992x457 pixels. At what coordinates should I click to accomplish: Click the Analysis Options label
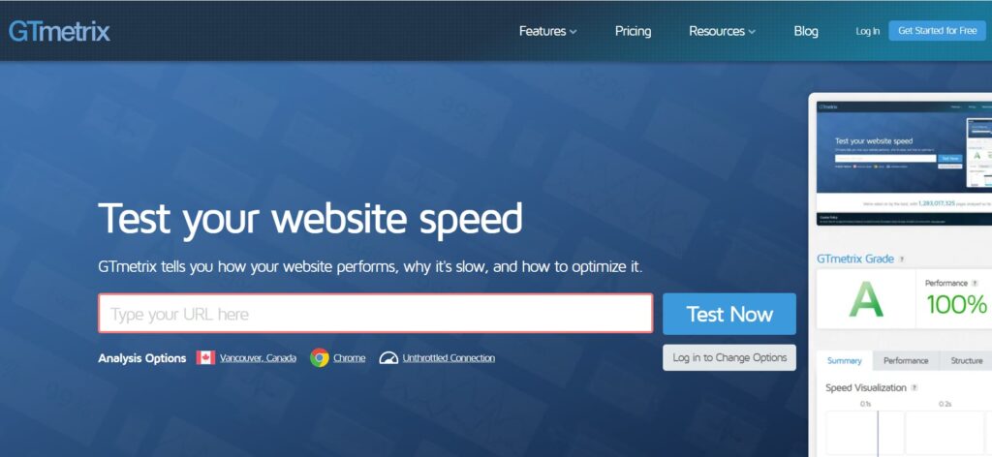[x=141, y=358]
